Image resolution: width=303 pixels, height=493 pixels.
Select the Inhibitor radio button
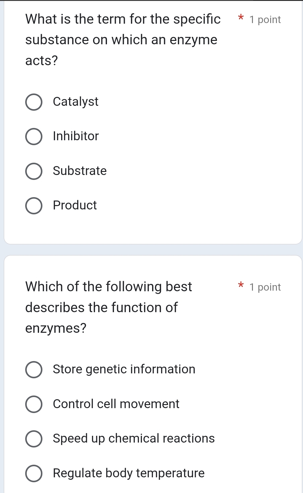[x=34, y=136]
